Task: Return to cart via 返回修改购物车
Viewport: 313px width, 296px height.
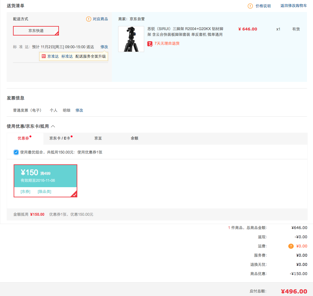Action: pyautogui.click(x=293, y=6)
